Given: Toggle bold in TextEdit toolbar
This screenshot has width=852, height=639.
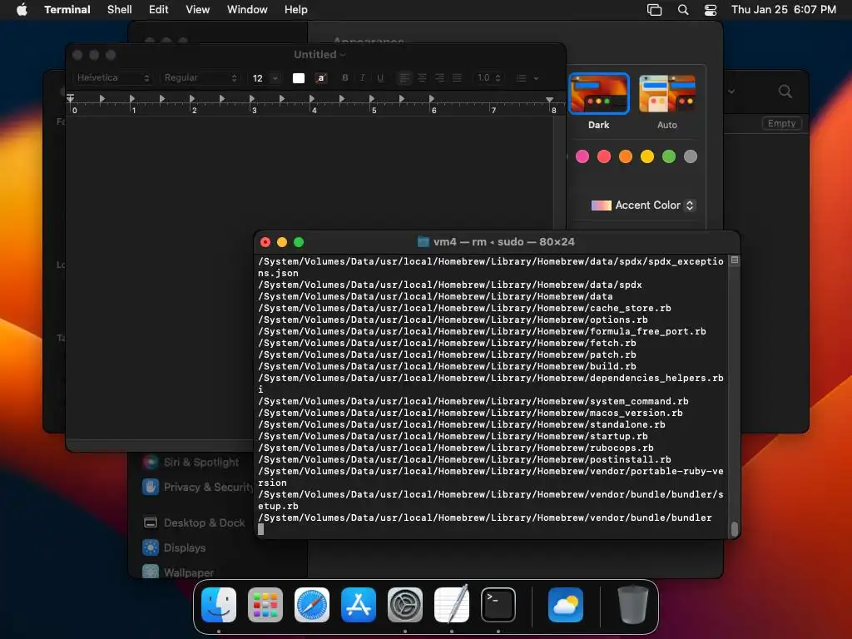Looking at the screenshot, I should 344,77.
